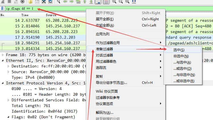
Task: Choose ...与选中(A) submenu option
Action: click(183, 62)
